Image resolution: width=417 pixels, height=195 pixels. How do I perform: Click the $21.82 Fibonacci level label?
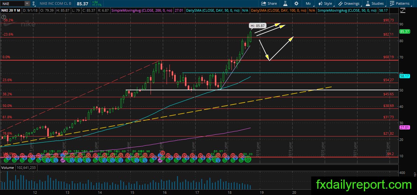click(389, 134)
